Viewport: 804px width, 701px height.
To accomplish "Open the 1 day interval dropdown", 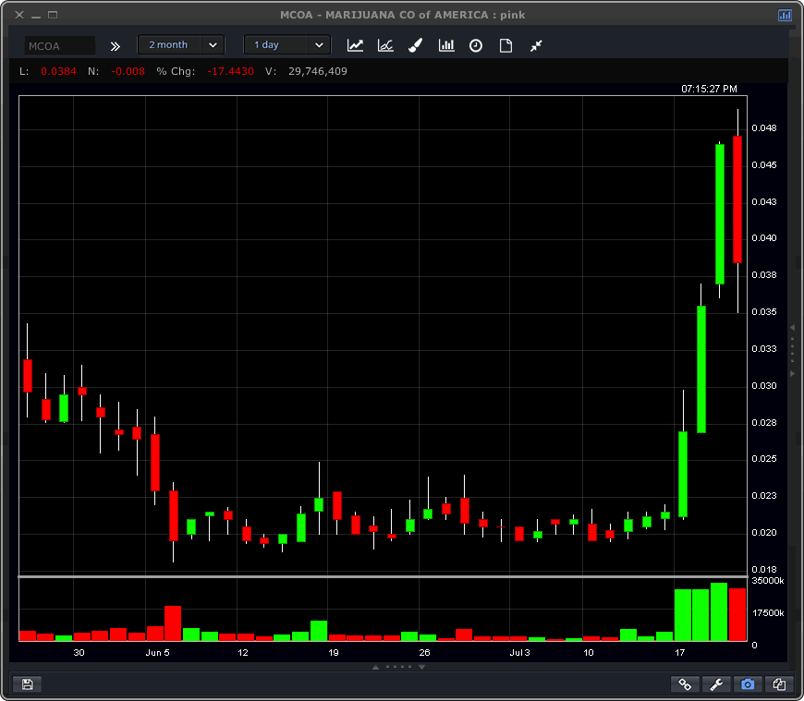I will click(286, 45).
